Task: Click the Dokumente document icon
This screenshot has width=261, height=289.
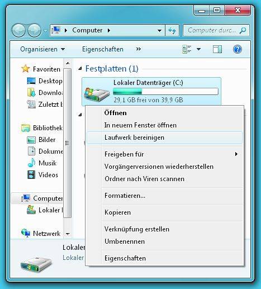Action: tap(31, 151)
